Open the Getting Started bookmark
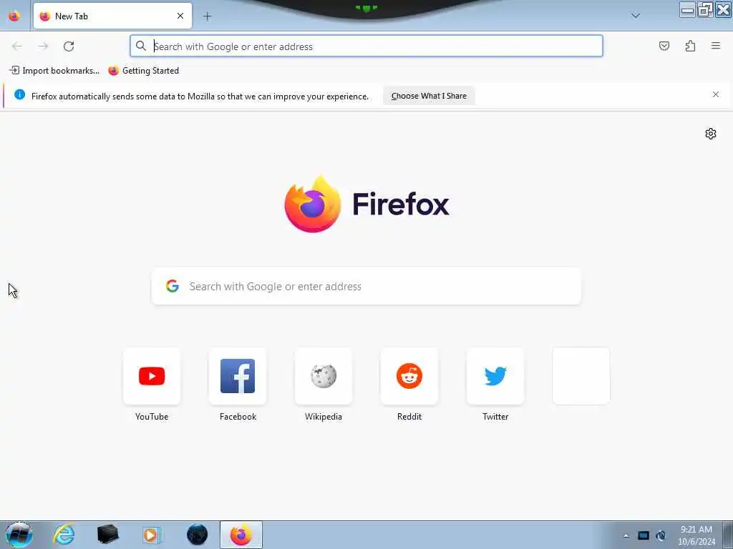This screenshot has height=549, width=733. [143, 71]
